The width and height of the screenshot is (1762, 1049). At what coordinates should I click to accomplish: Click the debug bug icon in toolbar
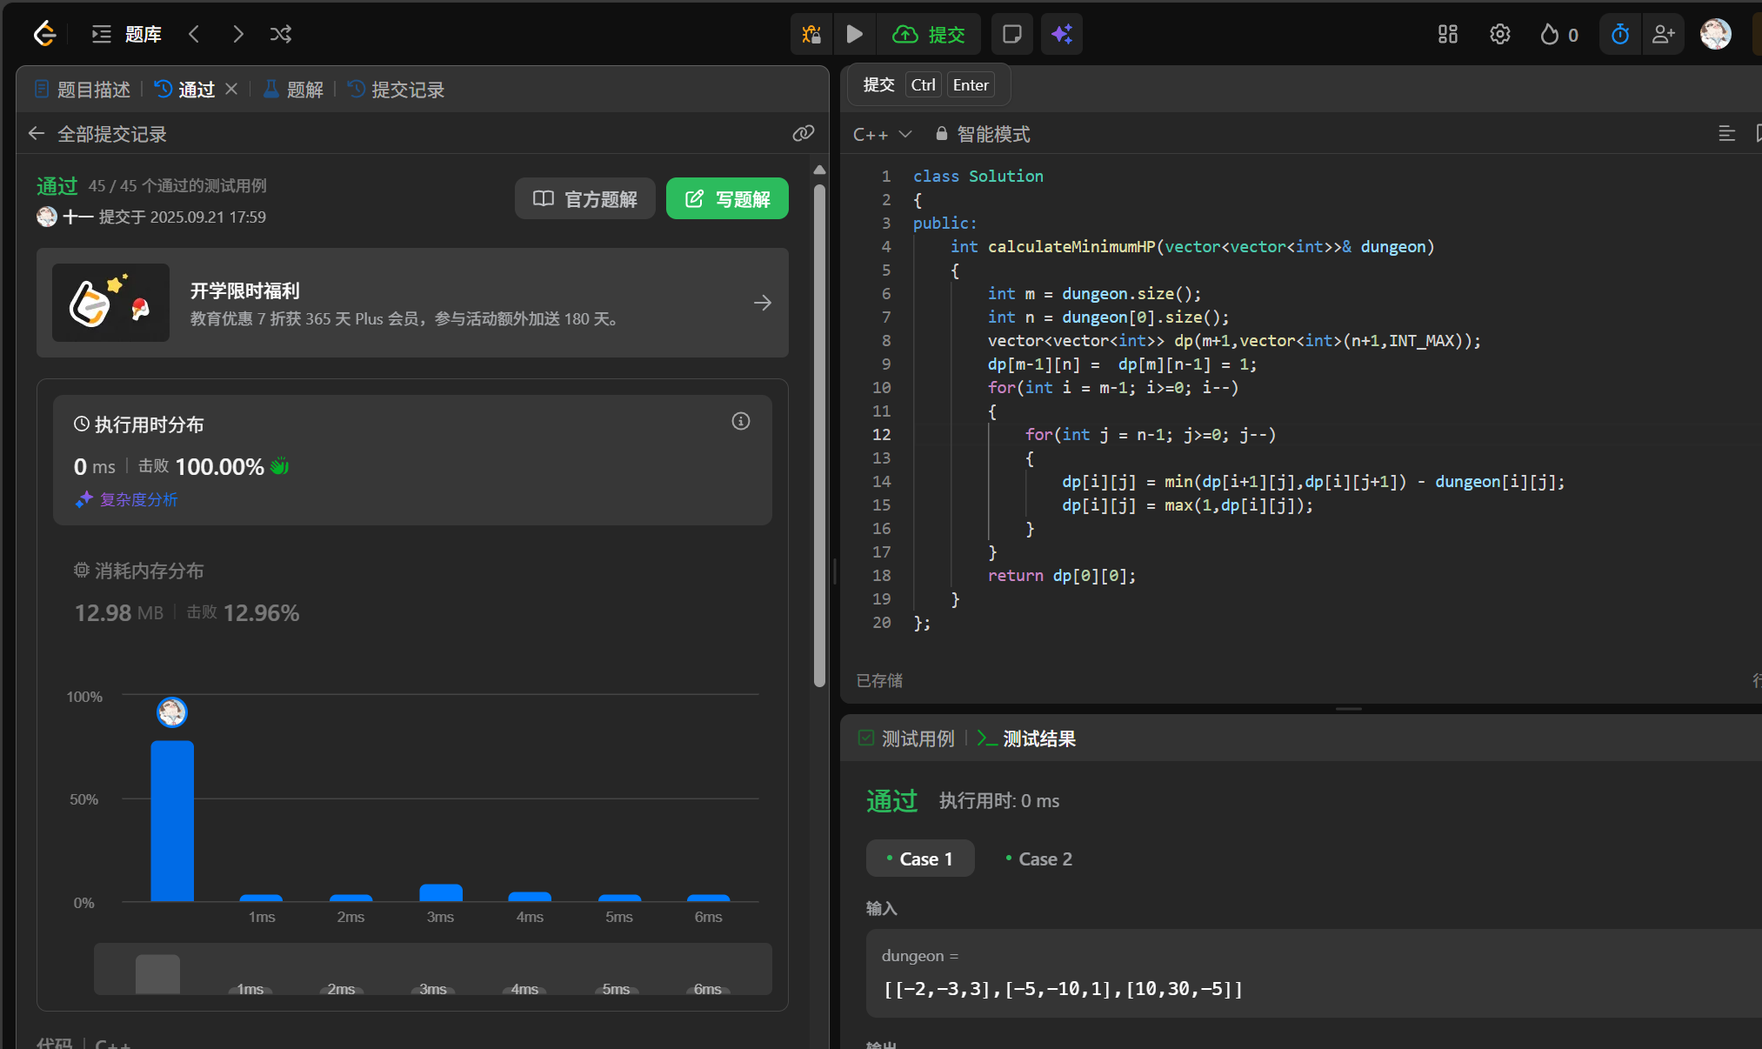pyautogui.click(x=811, y=34)
